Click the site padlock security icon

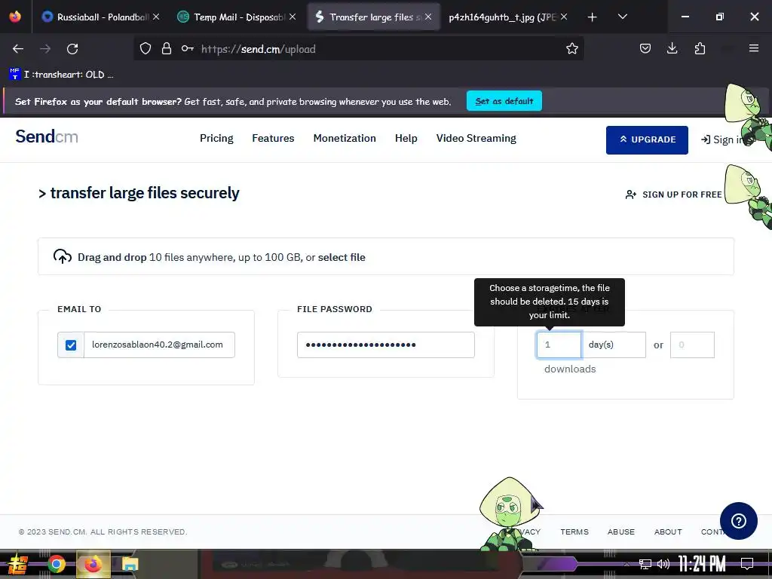(167, 49)
